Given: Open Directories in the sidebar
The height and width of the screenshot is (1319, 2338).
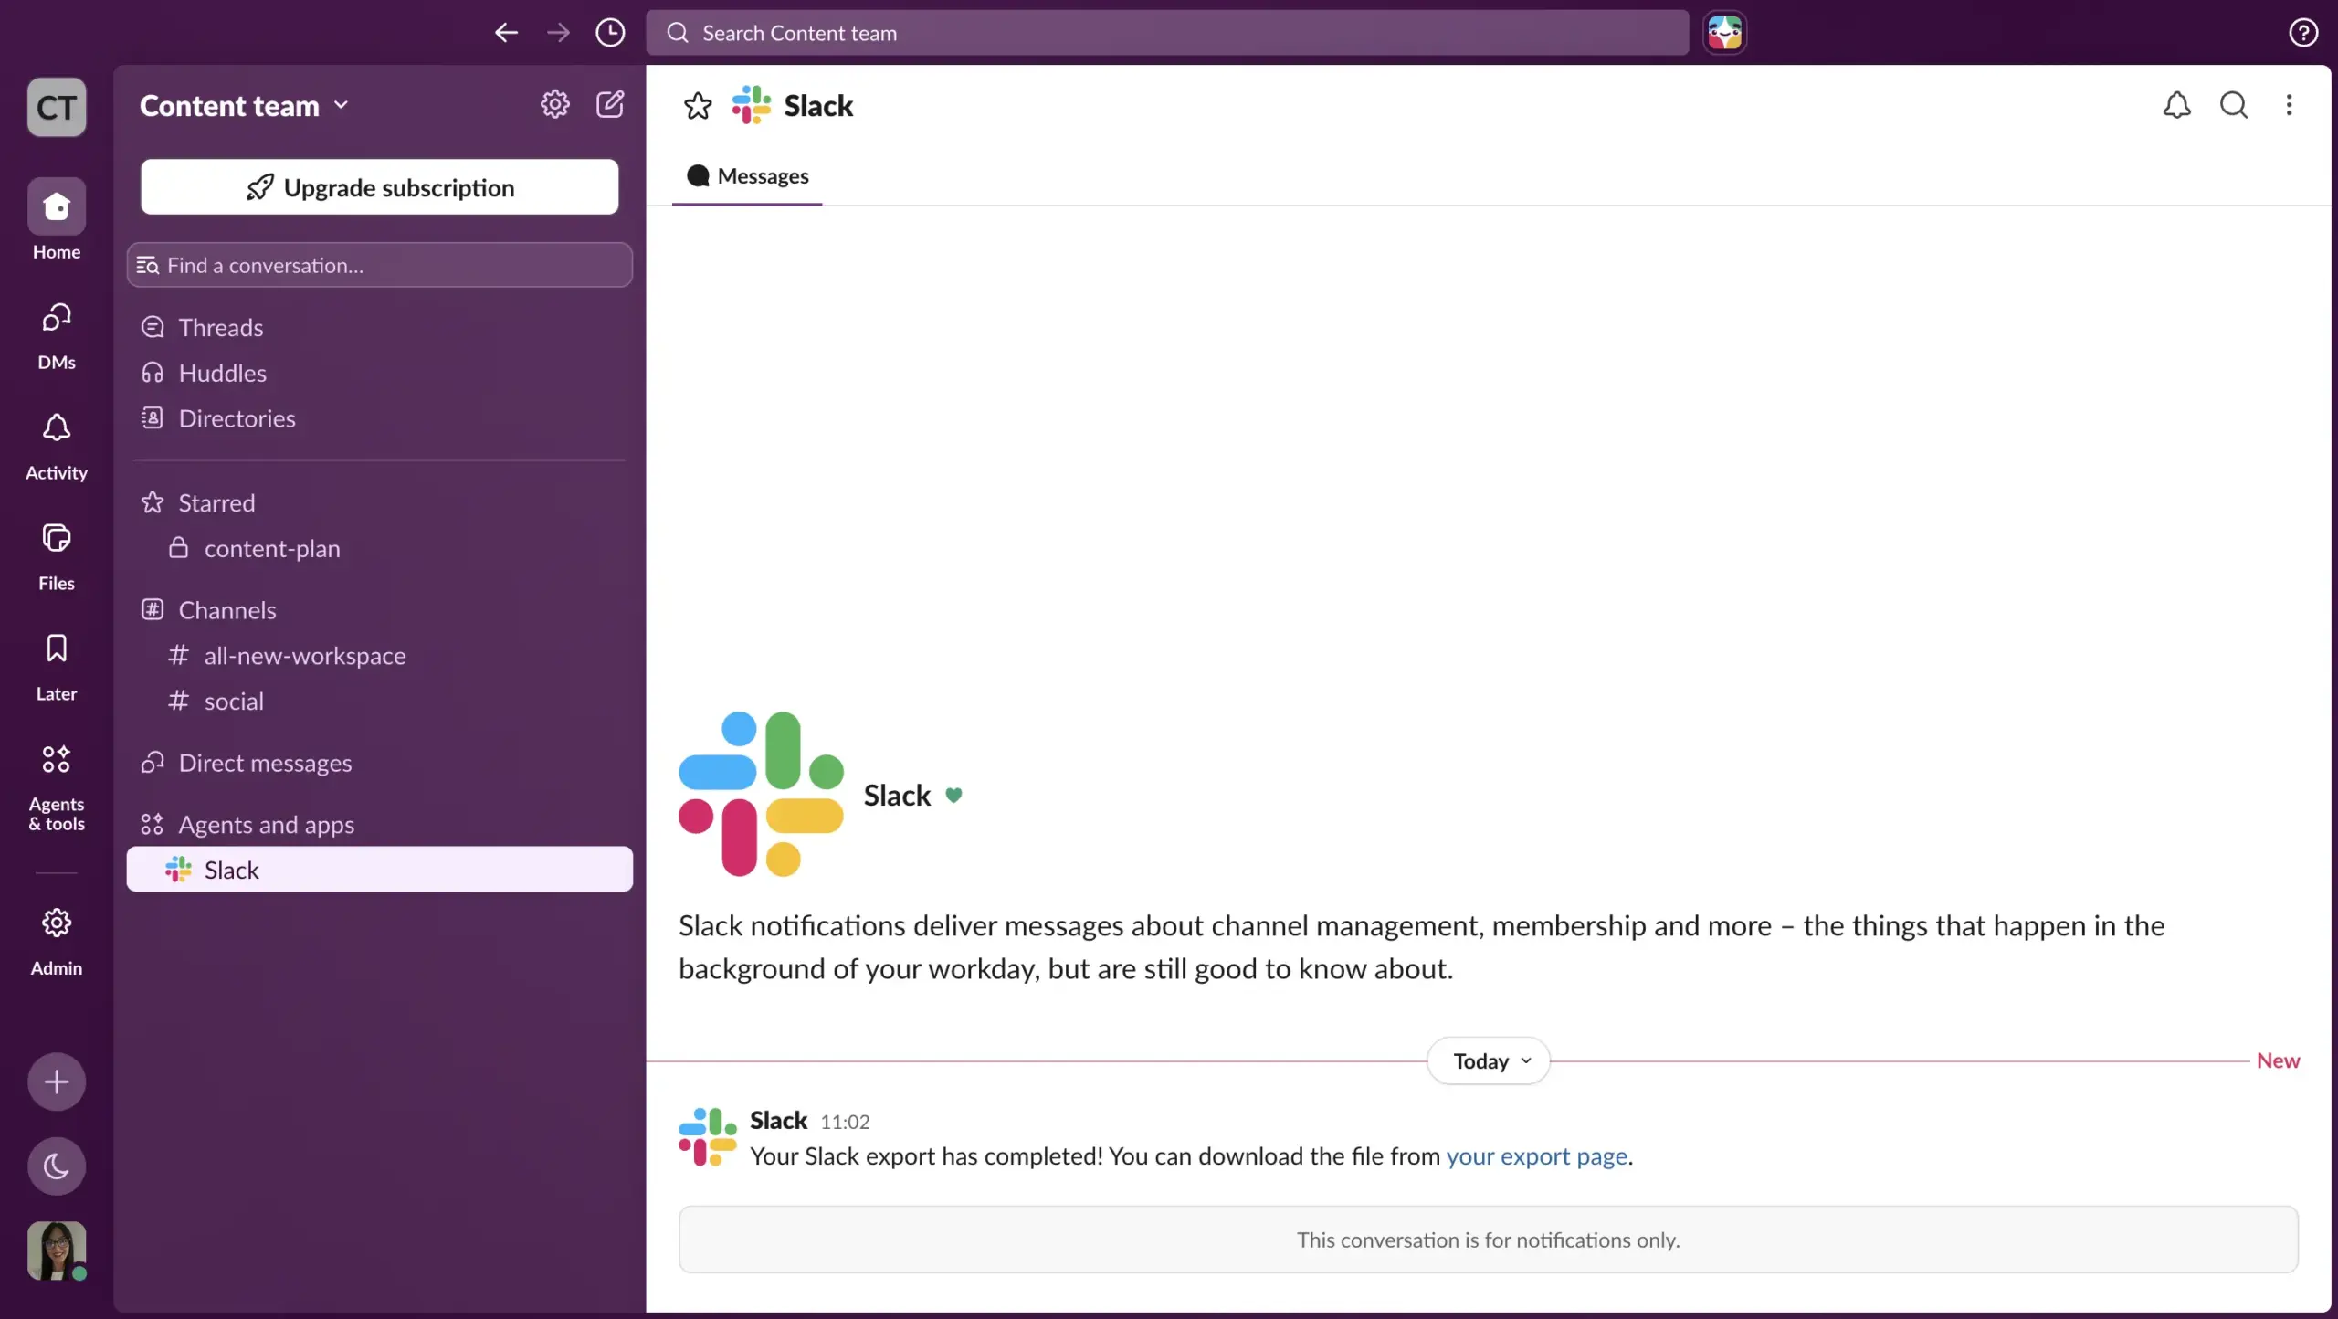Looking at the screenshot, I should pyautogui.click(x=379, y=418).
